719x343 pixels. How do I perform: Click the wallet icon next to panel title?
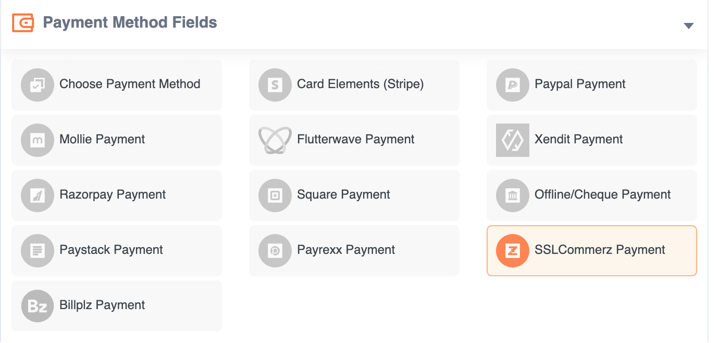click(x=22, y=22)
